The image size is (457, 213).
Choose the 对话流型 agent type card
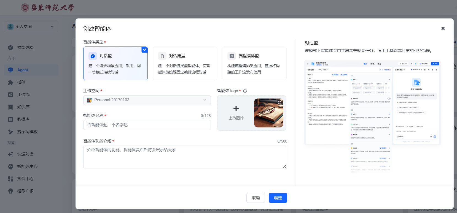(x=185, y=64)
